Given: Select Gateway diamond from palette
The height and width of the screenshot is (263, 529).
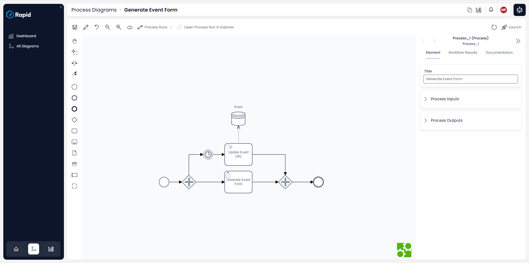Looking at the screenshot, I should click(x=74, y=120).
